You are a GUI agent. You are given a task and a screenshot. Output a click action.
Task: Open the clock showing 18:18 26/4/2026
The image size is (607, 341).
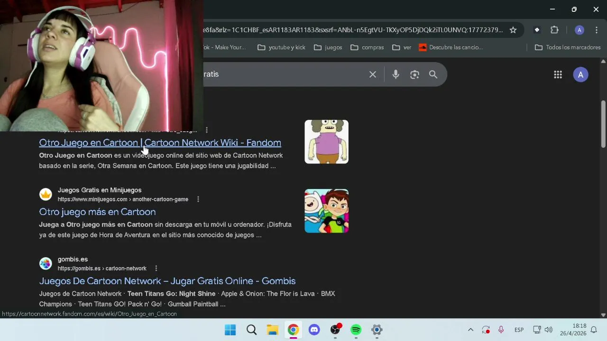(x=573, y=330)
